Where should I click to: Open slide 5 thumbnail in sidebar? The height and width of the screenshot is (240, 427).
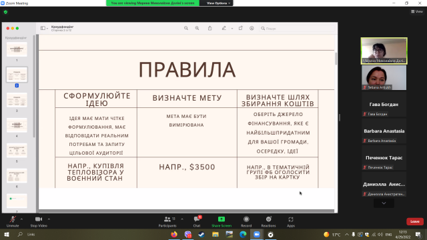pos(17,151)
